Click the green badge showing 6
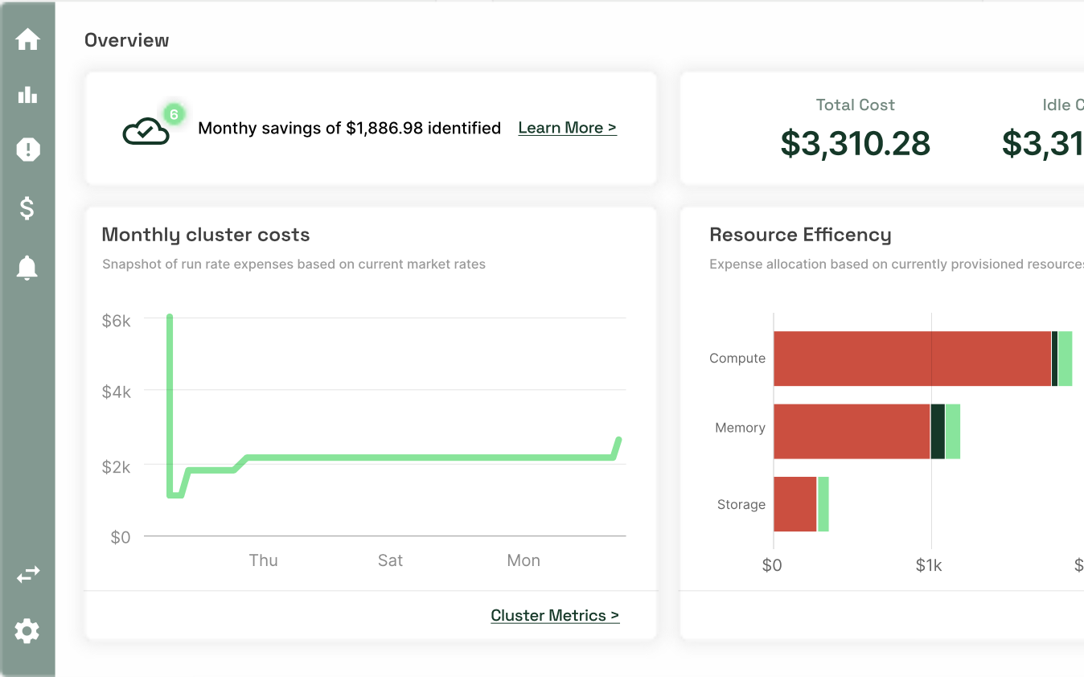 pyautogui.click(x=172, y=114)
